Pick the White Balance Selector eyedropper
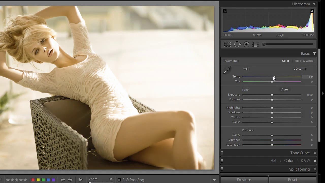325x183 pixels. [227, 70]
